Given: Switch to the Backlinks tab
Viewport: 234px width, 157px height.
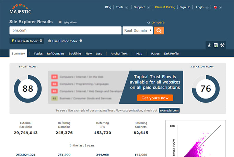Looking at the screenshot, I should pyautogui.click(x=75, y=54).
